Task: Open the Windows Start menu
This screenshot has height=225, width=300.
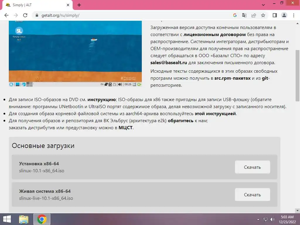Action: click(x=7, y=219)
